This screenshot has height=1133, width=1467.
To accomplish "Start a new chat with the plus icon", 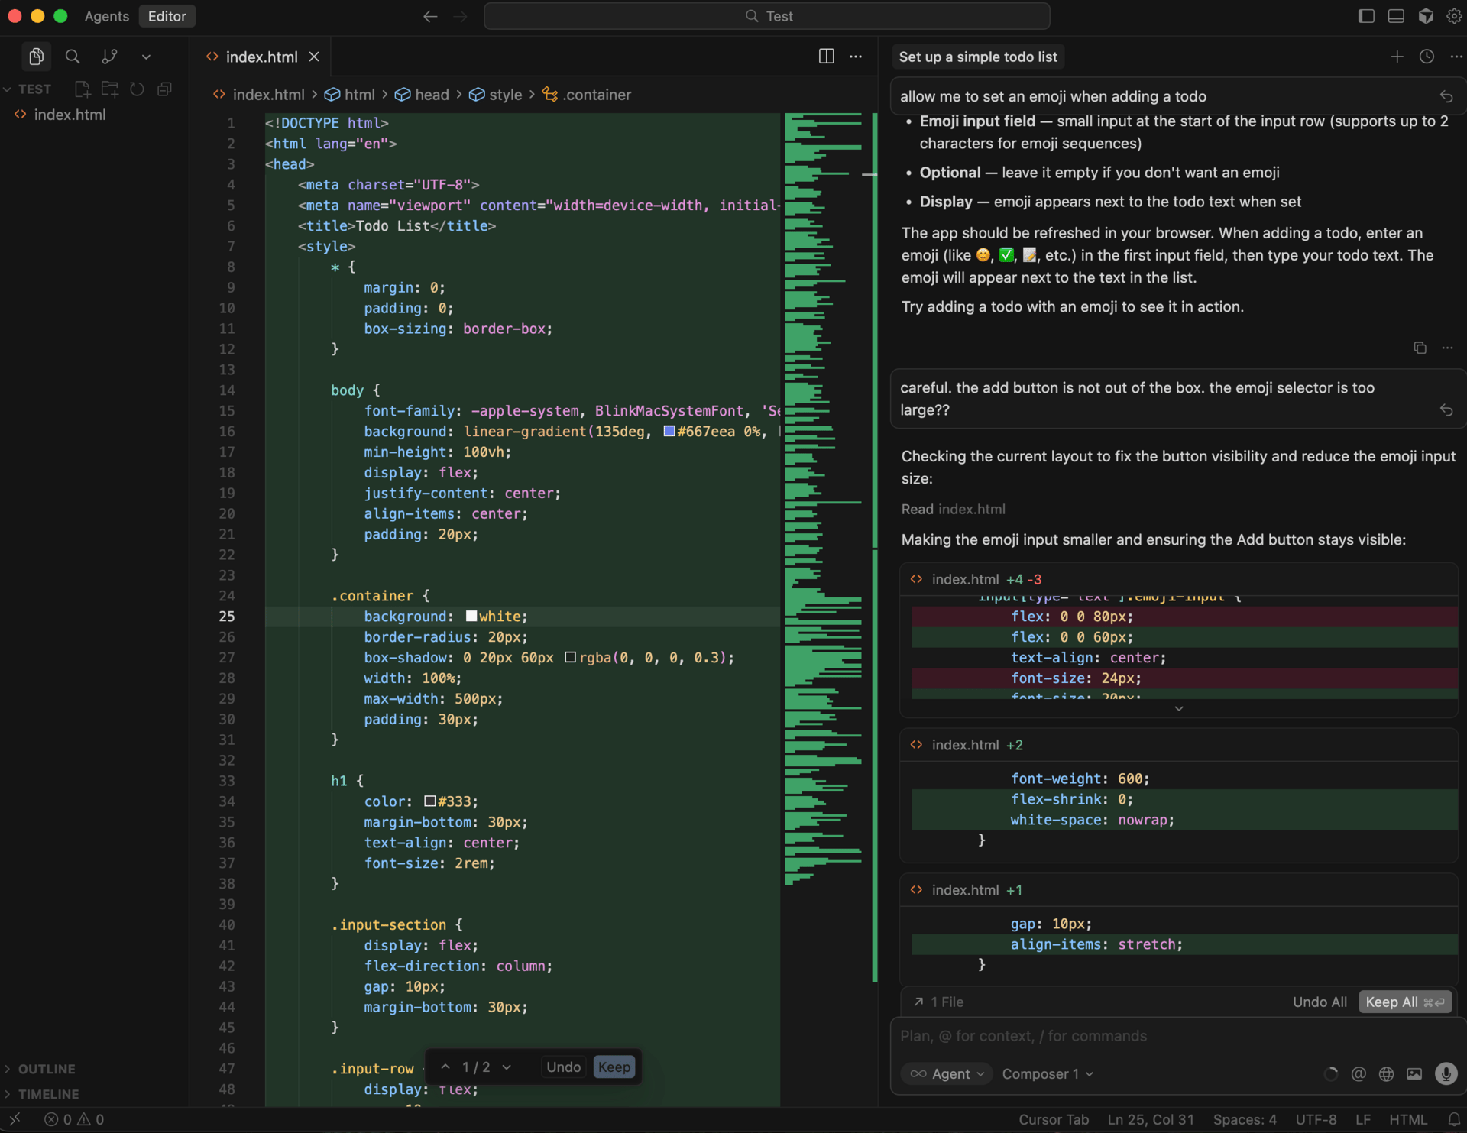I will (x=1397, y=57).
